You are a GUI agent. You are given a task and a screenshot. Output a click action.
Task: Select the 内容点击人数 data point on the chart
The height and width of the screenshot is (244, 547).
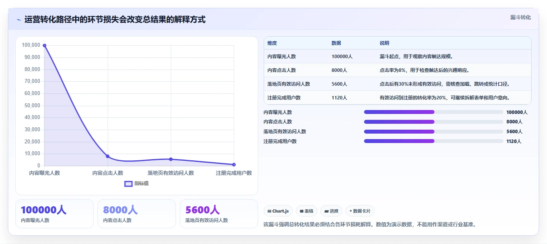click(107, 156)
